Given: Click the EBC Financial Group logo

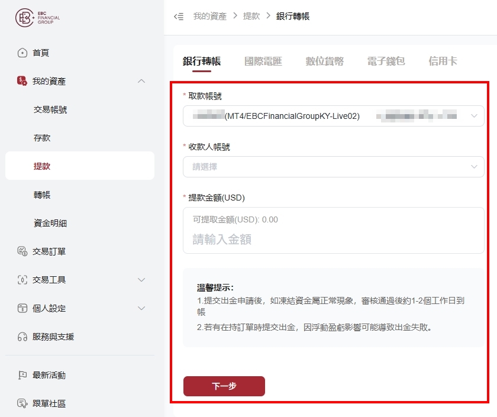Looking at the screenshot, I should coord(37,18).
